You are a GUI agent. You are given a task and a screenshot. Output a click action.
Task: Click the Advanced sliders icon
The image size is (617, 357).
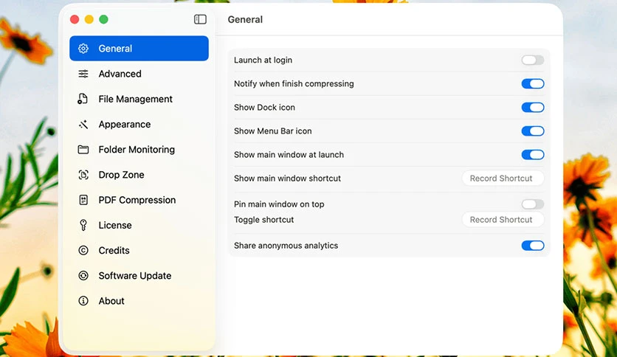(83, 74)
